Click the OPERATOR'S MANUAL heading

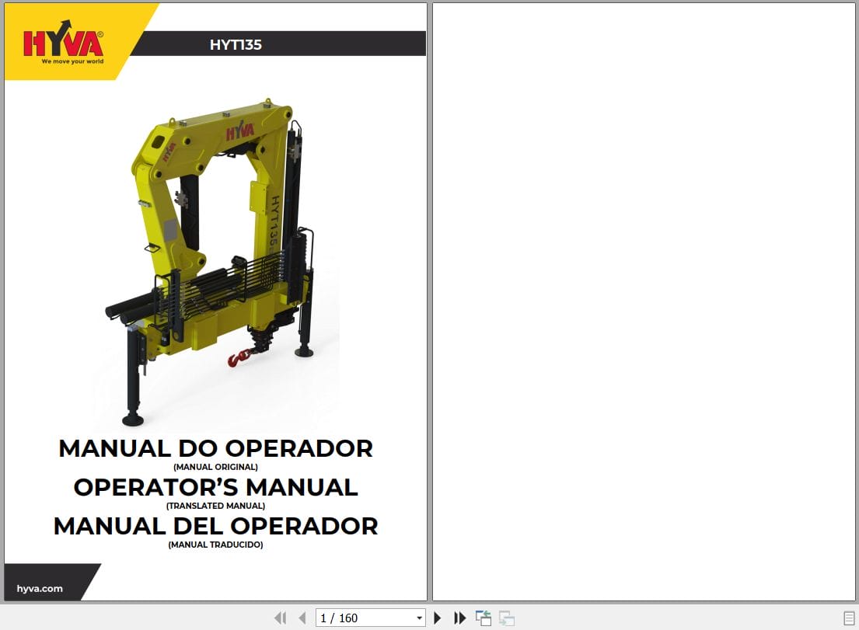click(215, 487)
